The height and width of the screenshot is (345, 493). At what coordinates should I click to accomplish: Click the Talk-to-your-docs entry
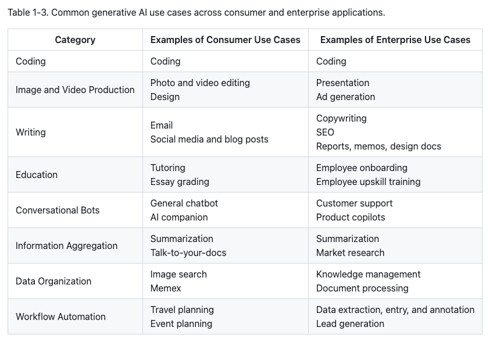click(x=188, y=252)
